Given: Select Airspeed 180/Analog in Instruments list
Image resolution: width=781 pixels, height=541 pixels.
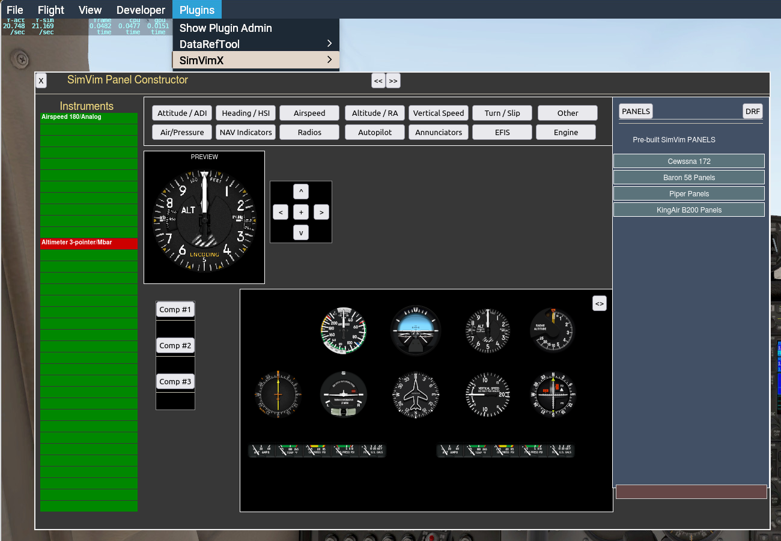Looking at the screenshot, I should pyautogui.click(x=89, y=118).
